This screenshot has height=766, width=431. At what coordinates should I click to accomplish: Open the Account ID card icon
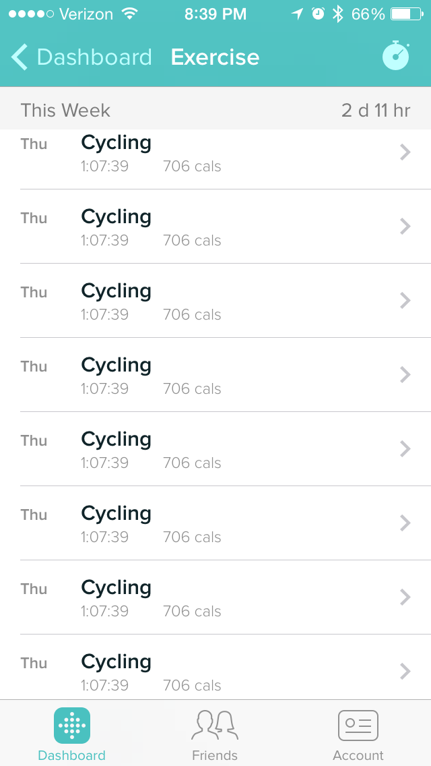point(358,726)
